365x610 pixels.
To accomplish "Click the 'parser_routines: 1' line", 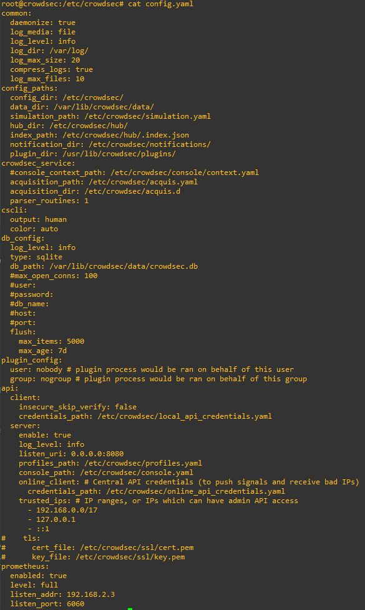I will point(49,201).
